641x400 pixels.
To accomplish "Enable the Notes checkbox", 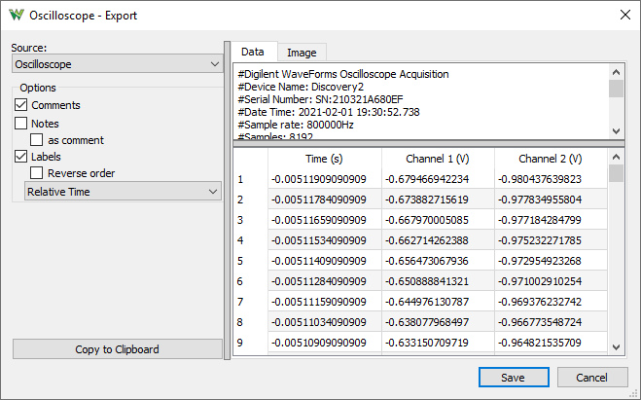I will click(x=21, y=124).
